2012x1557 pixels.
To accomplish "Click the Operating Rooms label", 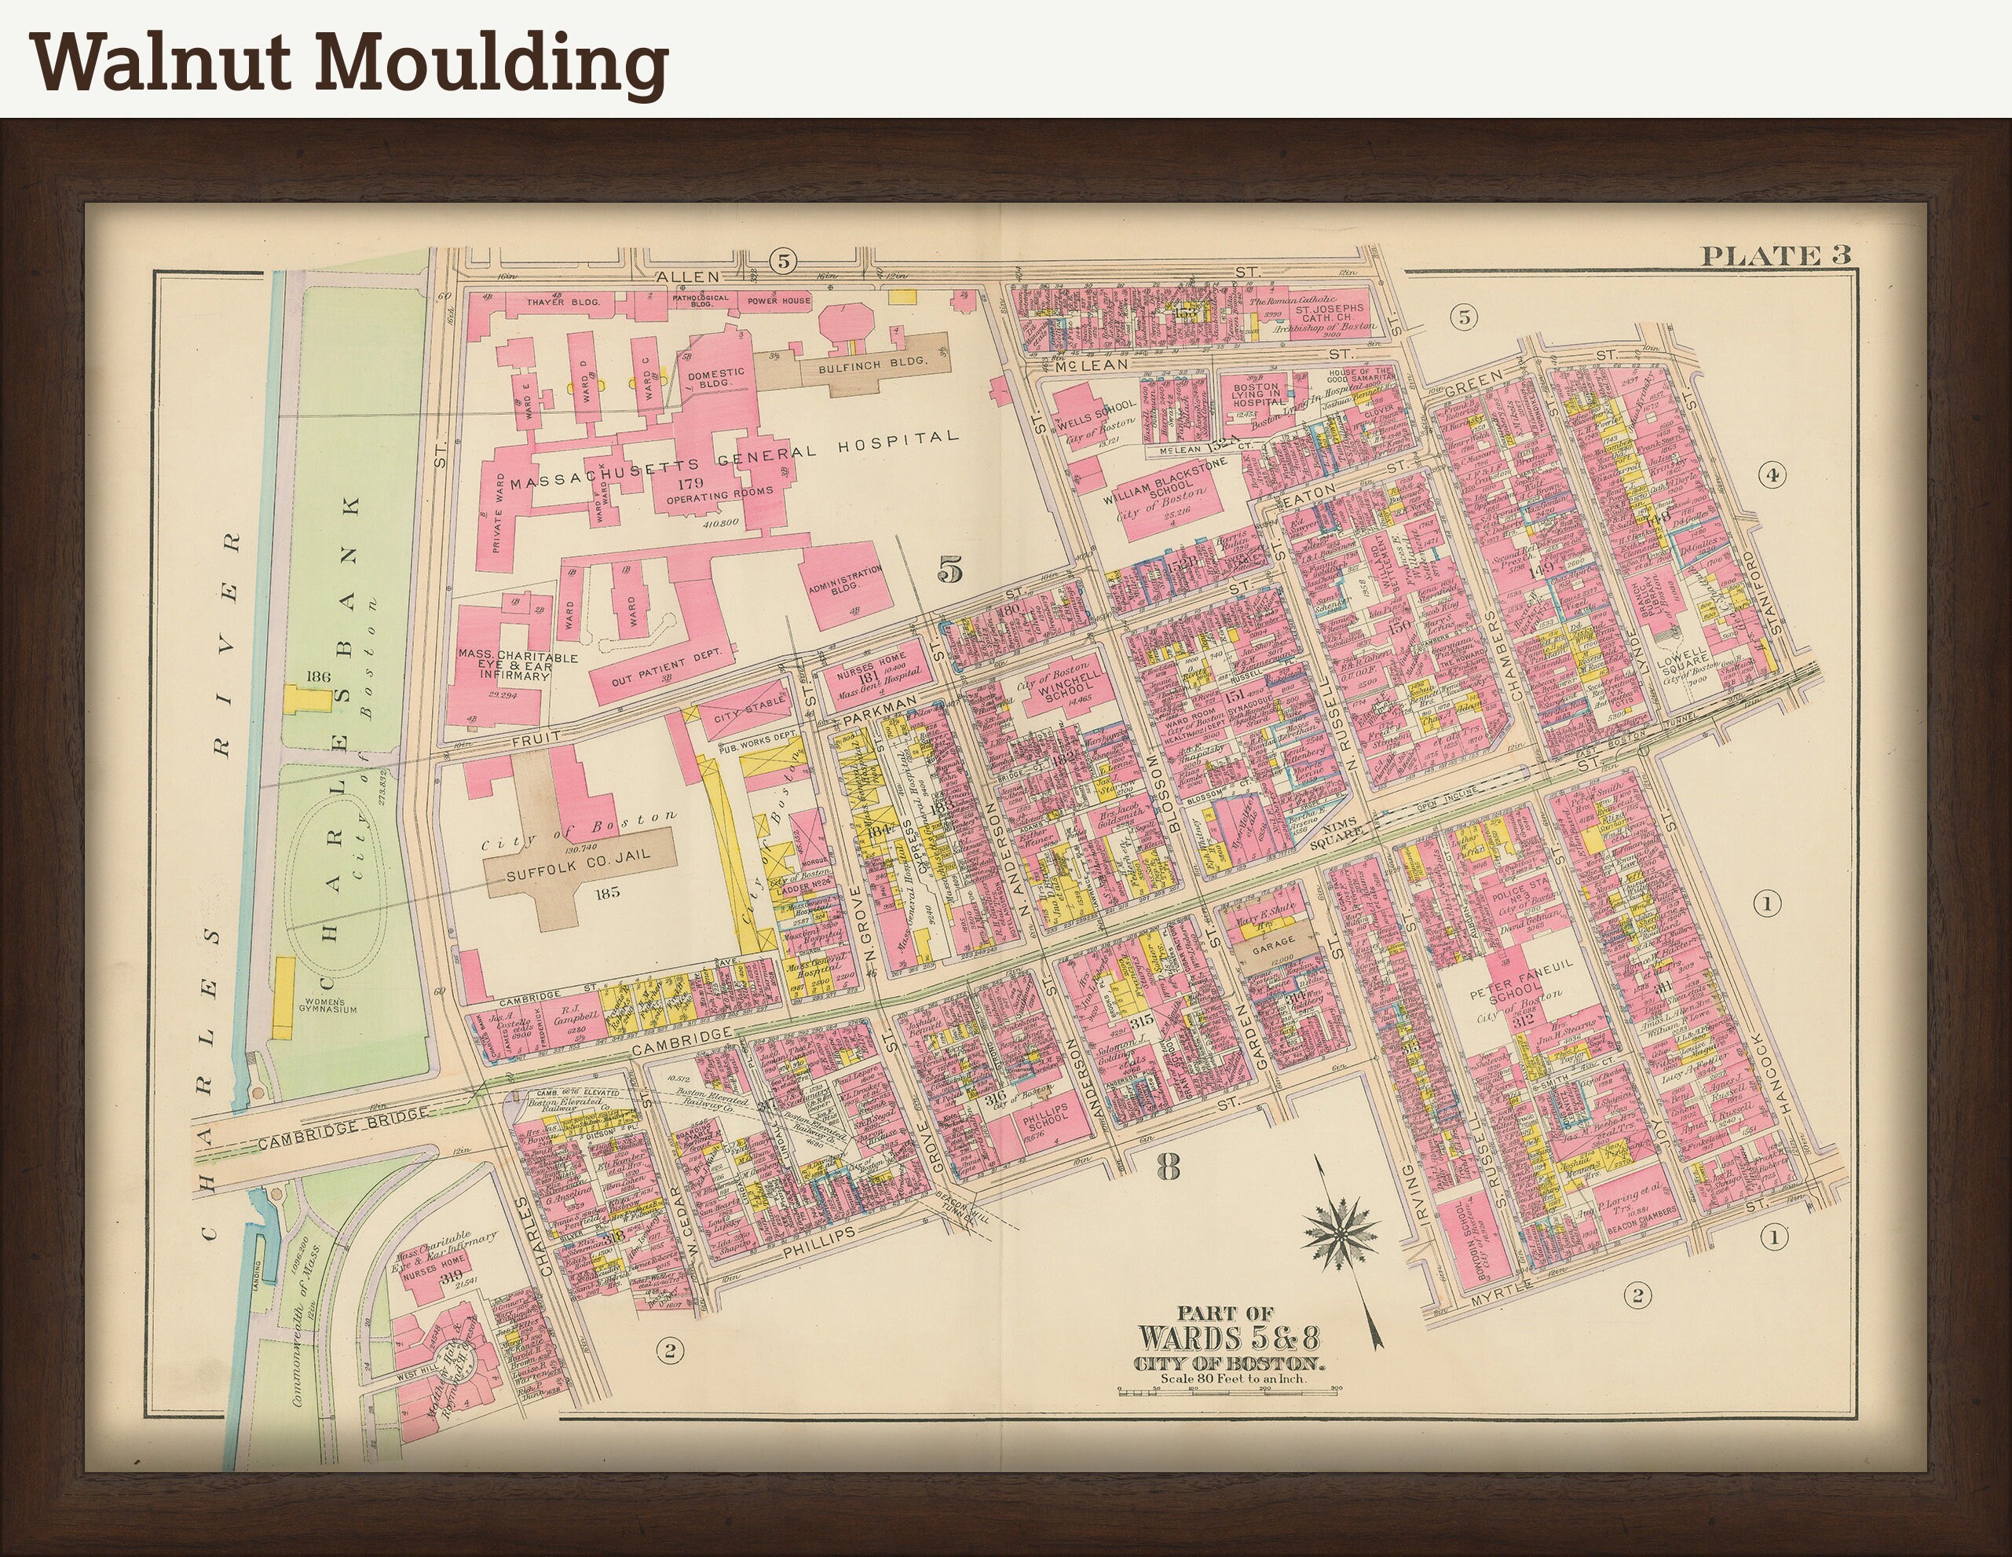I will tap(719, 495).
